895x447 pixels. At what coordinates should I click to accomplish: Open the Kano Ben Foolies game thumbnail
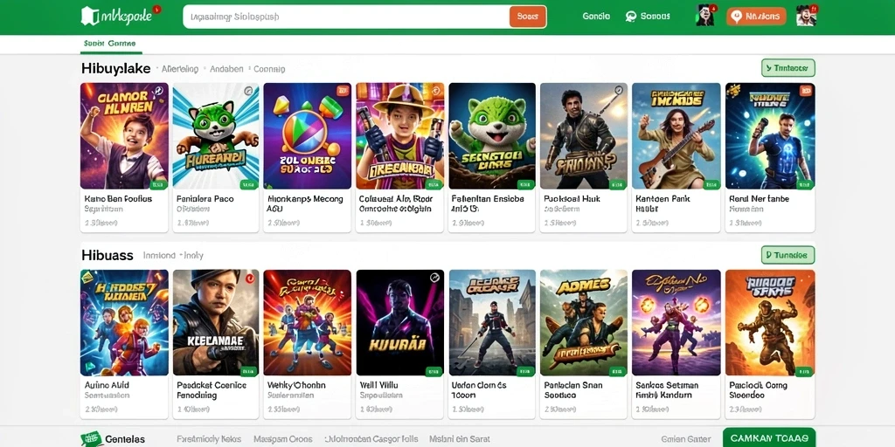tap(124, 135)
